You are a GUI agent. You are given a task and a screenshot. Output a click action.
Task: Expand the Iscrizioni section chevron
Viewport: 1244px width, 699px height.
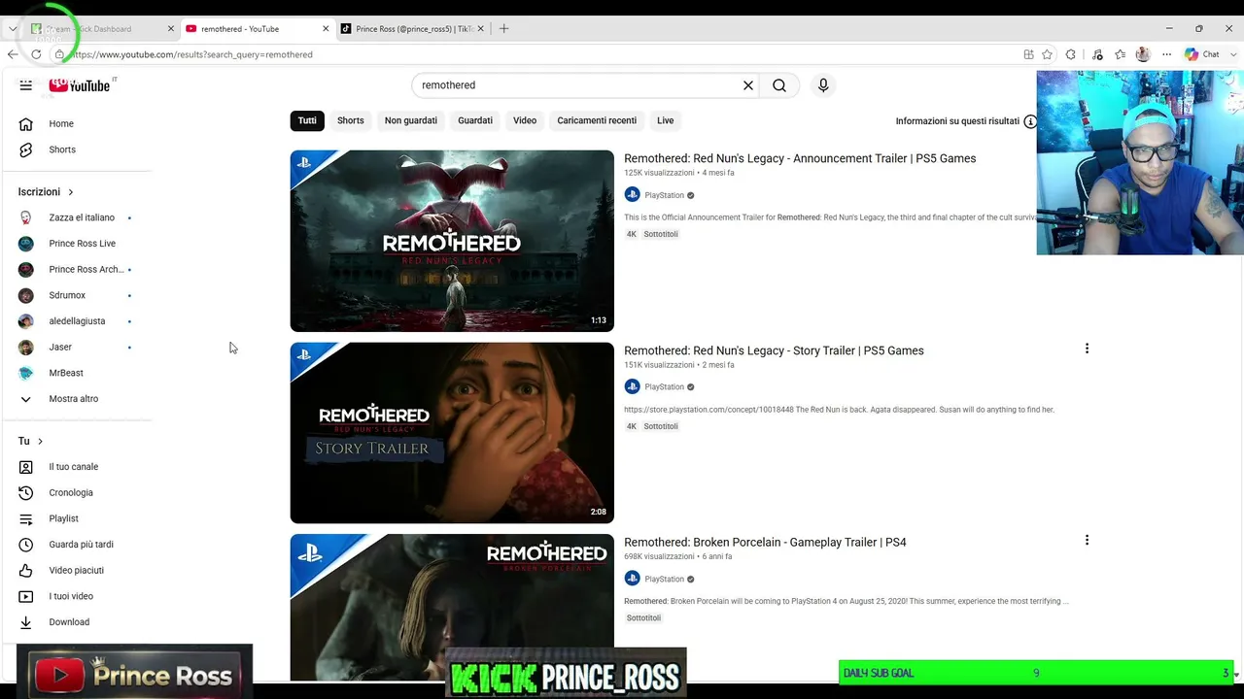pyautogui.click(x=71, y=192)
